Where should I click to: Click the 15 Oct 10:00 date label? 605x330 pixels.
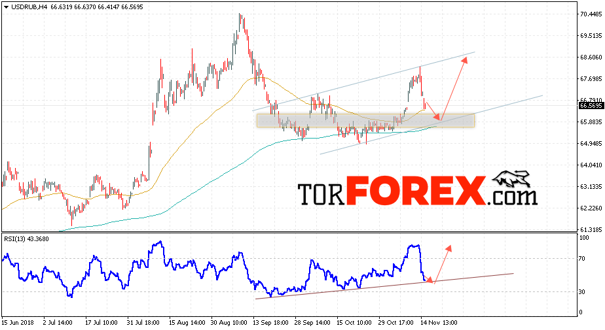click(354, 323)
